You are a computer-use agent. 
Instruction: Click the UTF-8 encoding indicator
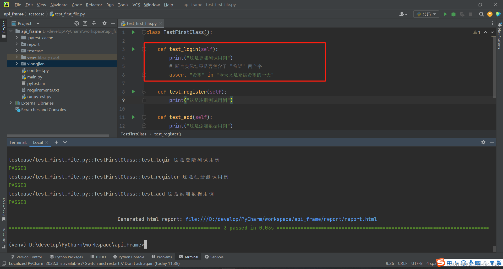point(417,264)
